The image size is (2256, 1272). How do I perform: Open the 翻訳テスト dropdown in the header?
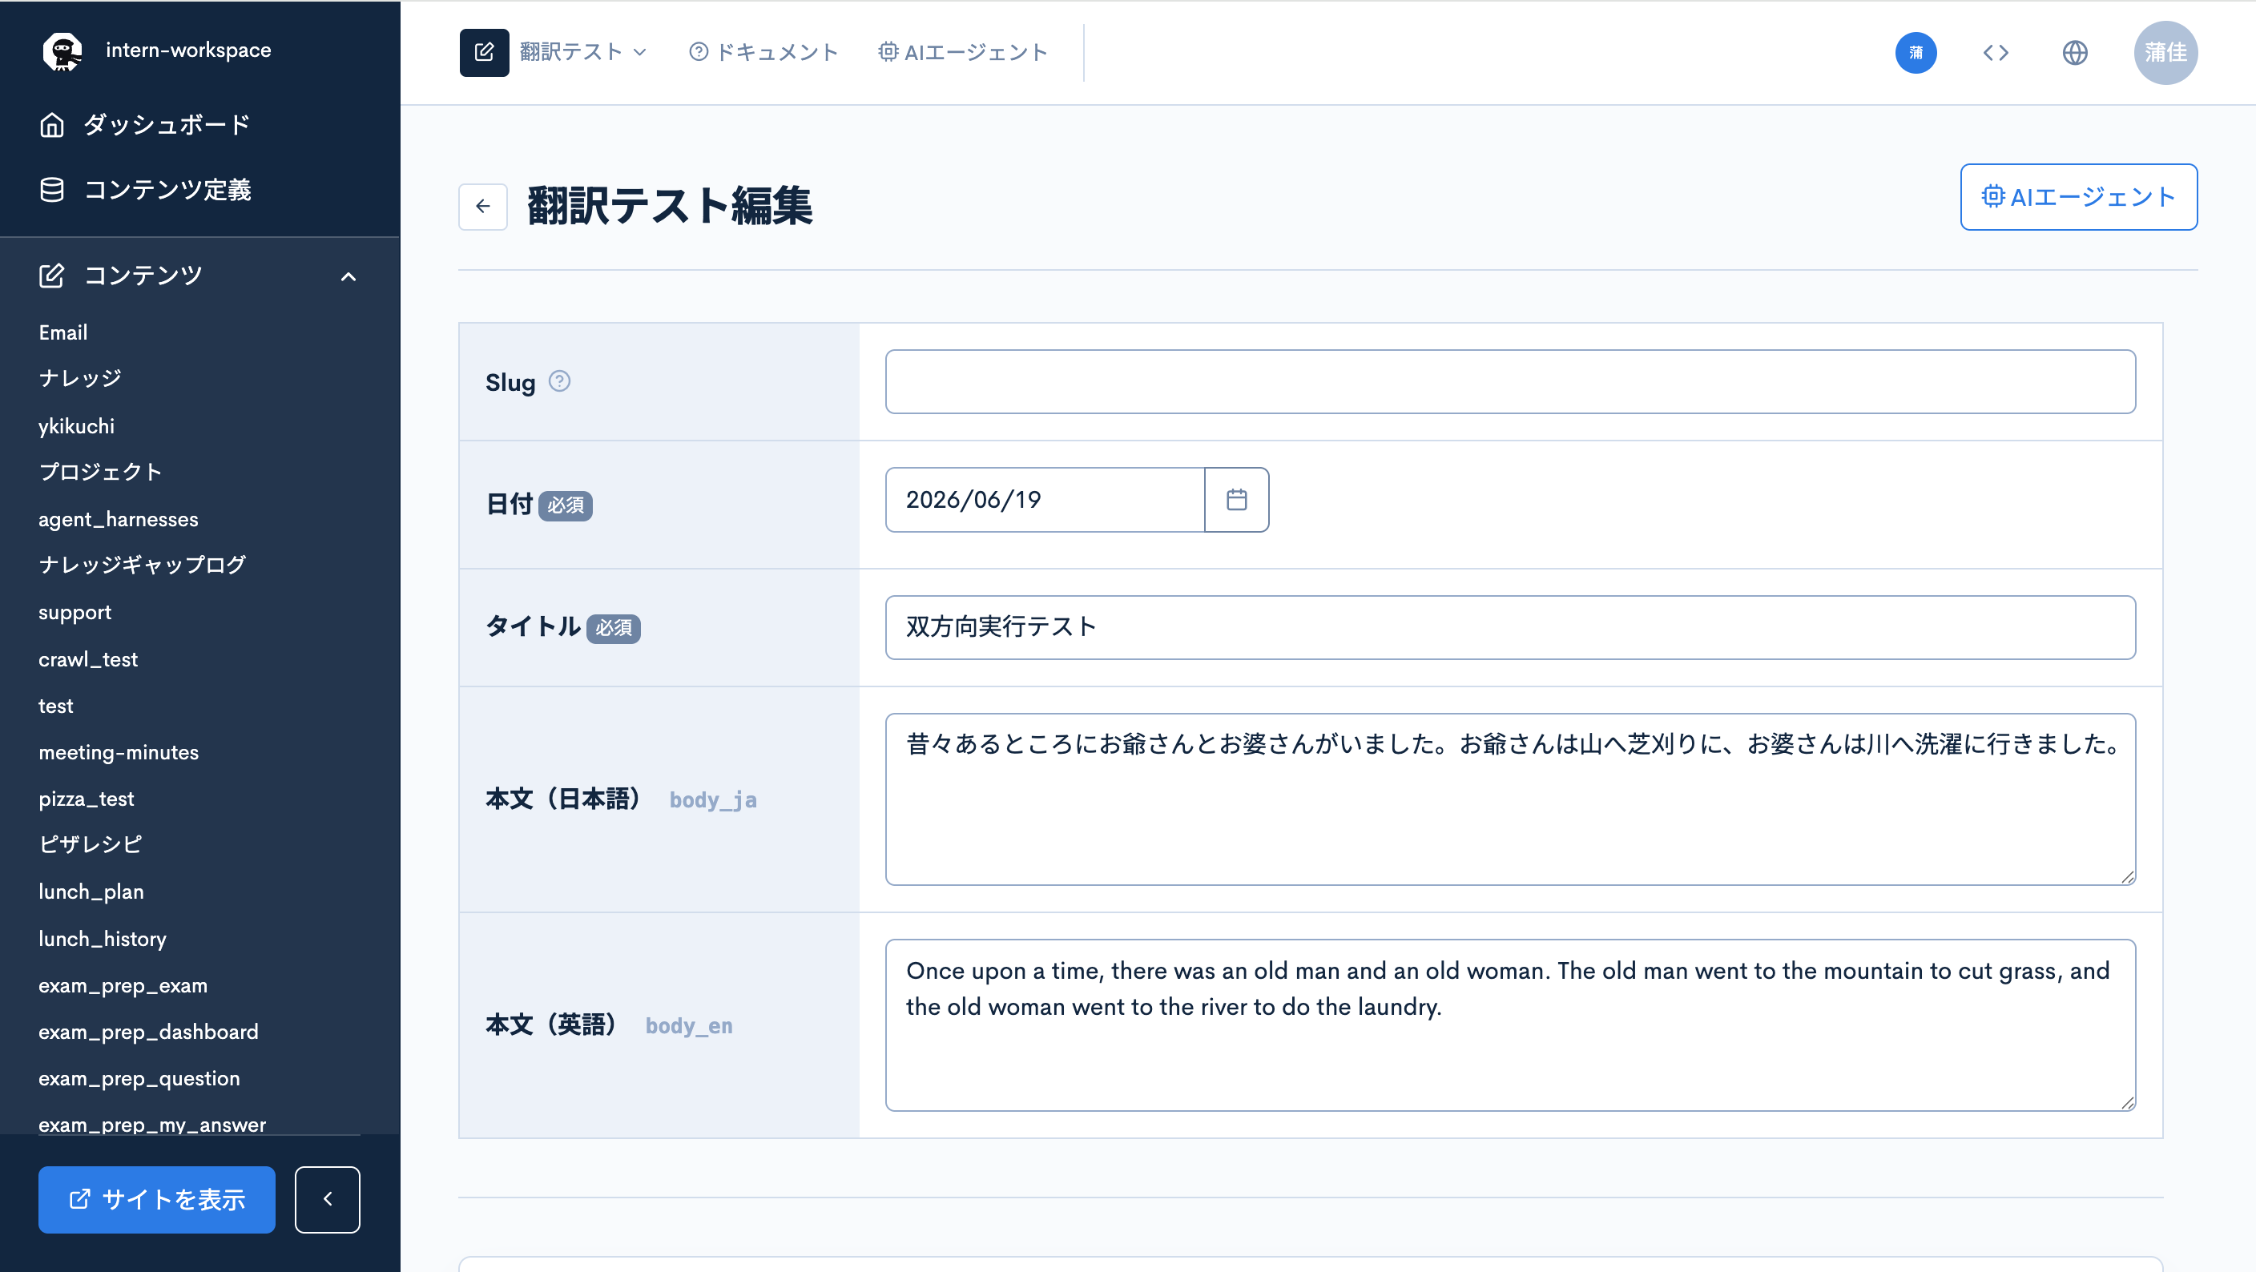(582, 53)
